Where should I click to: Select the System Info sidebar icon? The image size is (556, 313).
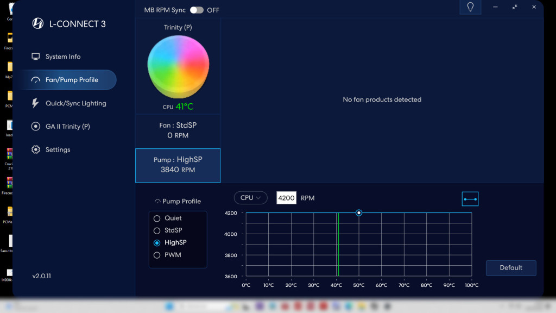(35, 57)
